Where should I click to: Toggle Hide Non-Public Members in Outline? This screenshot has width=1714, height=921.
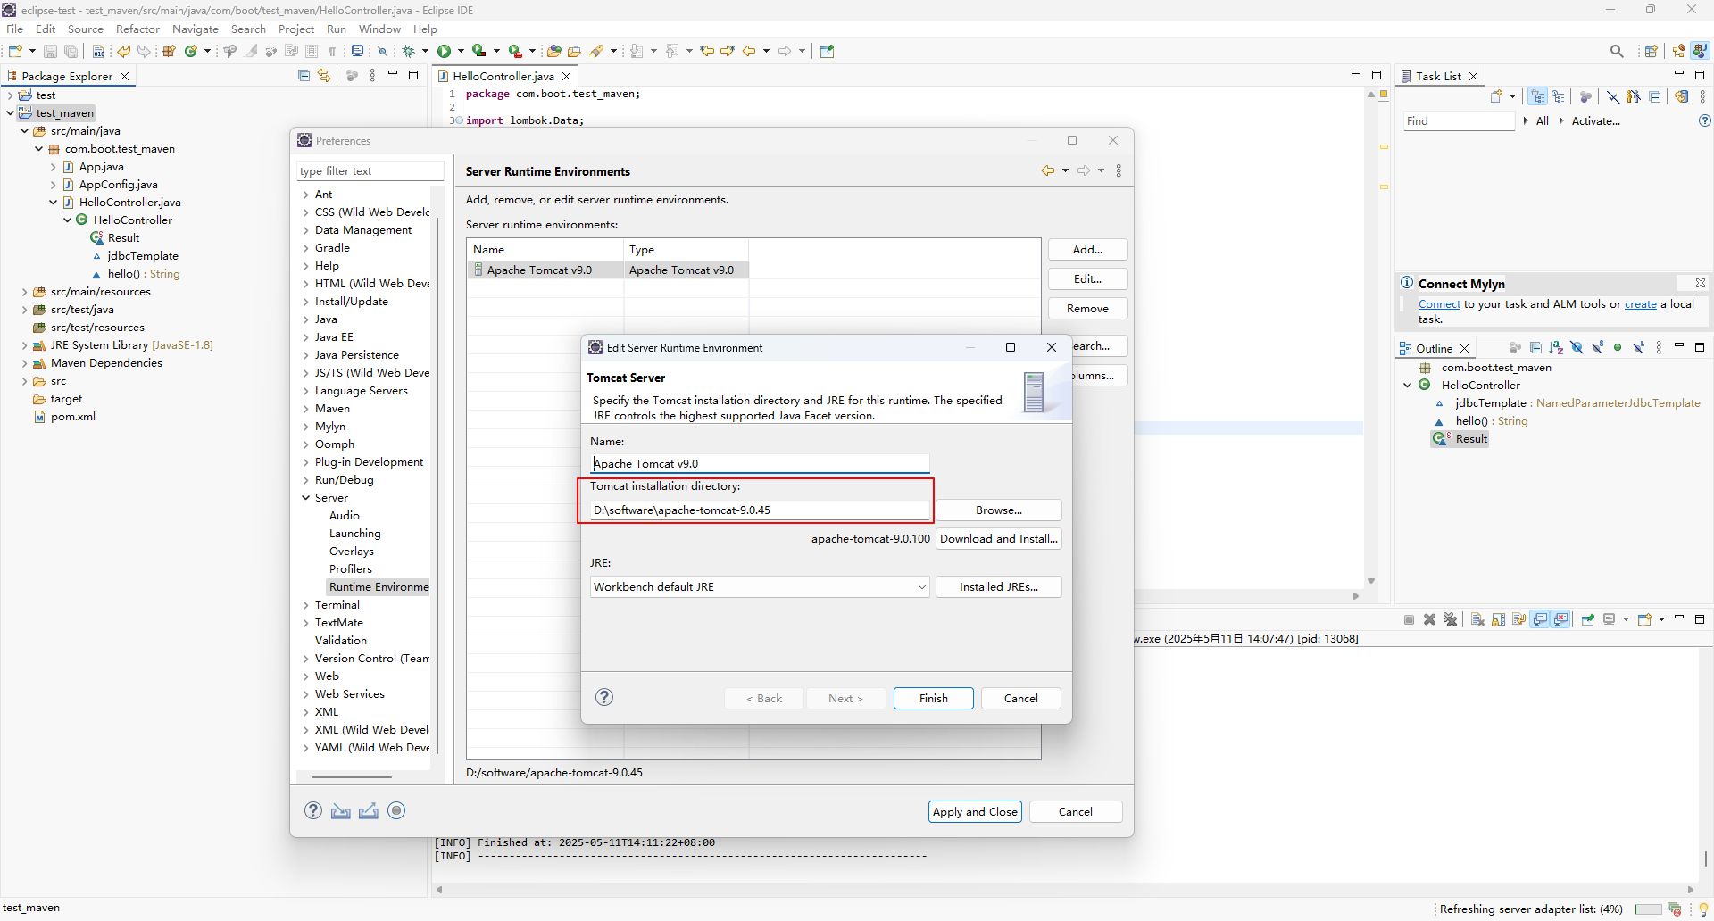click(x=1618, y=347)
